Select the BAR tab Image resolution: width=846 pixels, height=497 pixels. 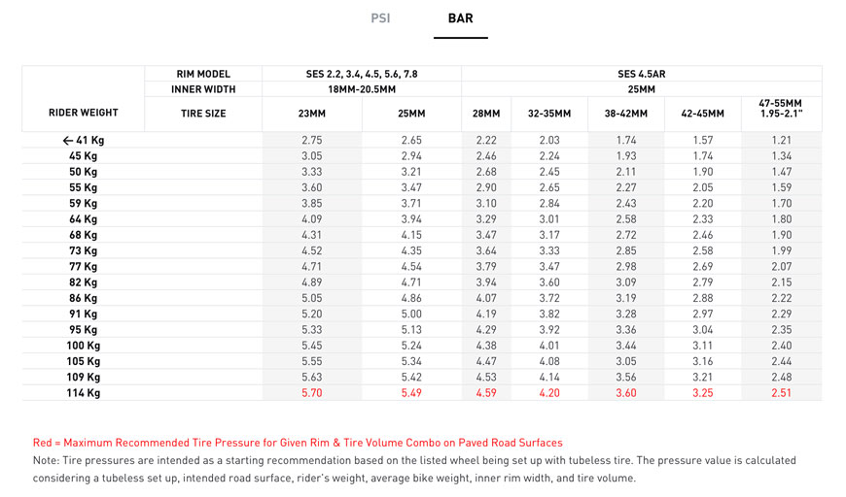[460, 18]
